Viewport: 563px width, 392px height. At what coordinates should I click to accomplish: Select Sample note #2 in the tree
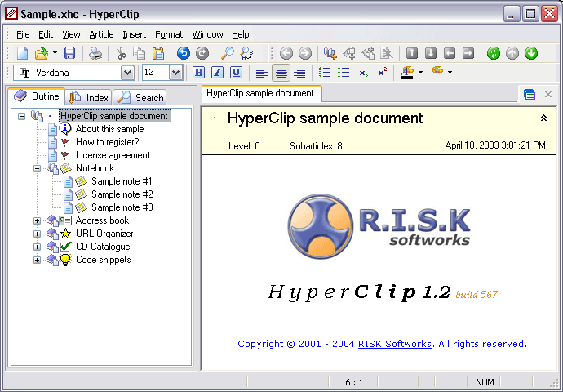(x=122, y=194)
